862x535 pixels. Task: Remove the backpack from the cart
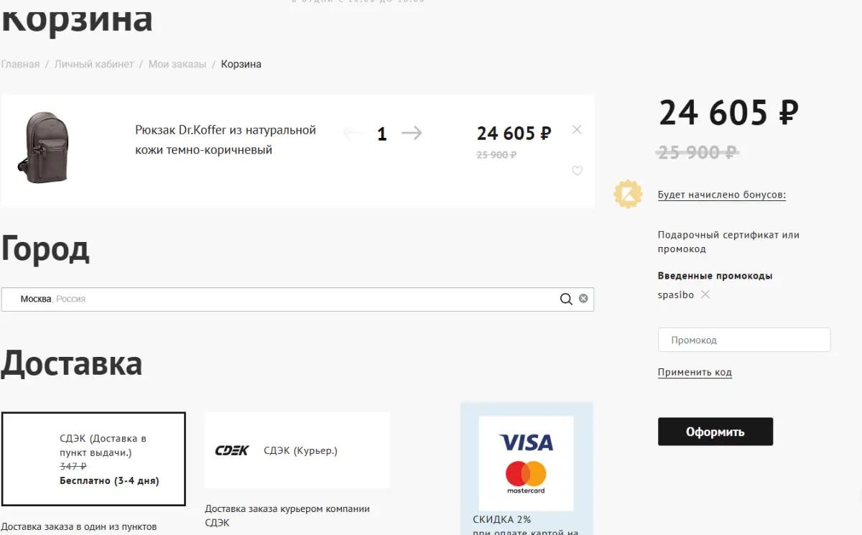pos(577,129)
